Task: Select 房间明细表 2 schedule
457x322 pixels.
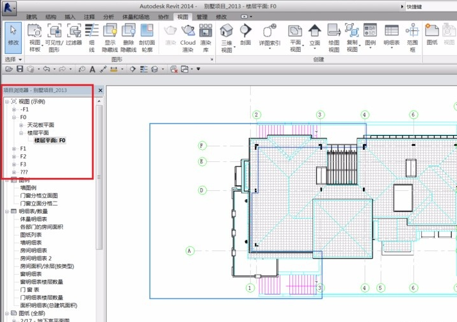Action: tap(36, 259)
